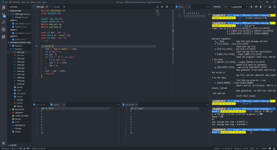
Task: Open the Debug menu
Action: click(x=33, y=2)
